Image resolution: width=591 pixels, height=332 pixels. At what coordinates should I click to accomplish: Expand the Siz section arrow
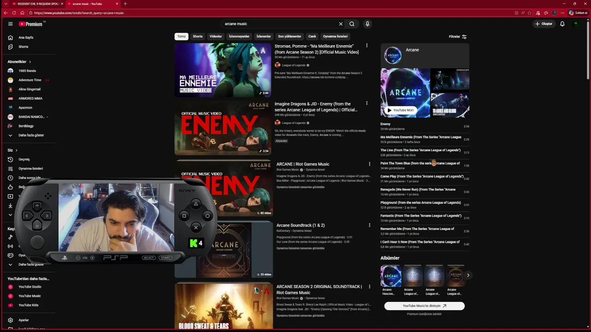(x=16, y=150)
